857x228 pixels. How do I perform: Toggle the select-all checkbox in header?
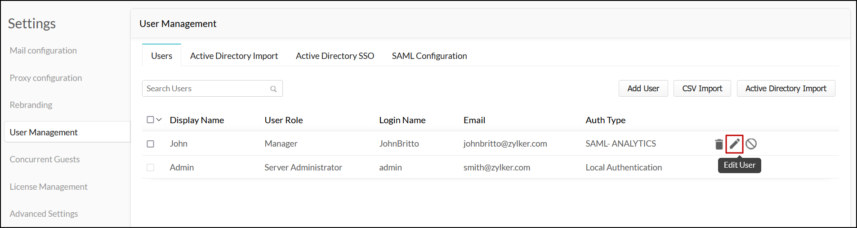tap(151, 120)
